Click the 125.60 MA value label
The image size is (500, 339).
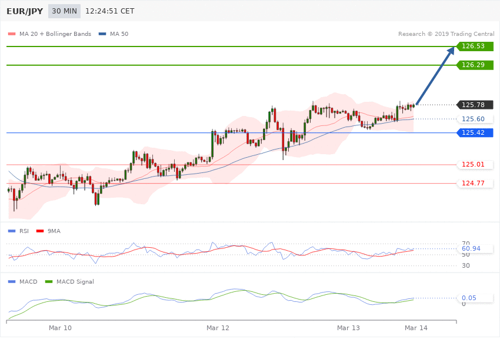(x=475, y=119)
